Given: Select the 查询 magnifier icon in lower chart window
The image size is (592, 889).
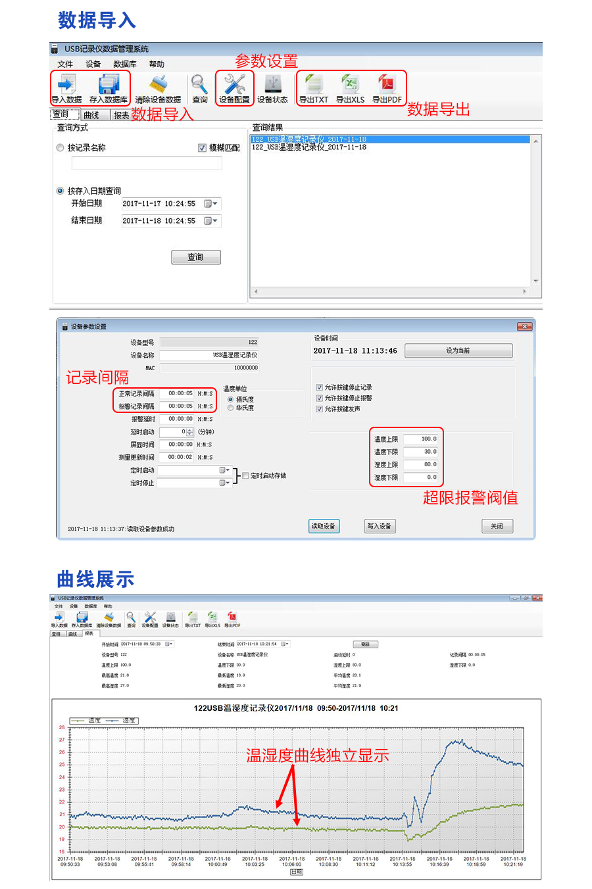Looking at the screenshot, I should pos(131,617).
